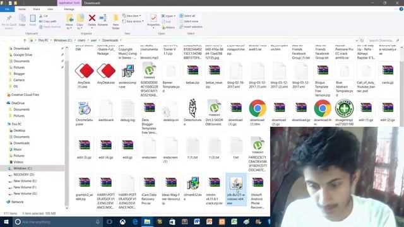This screenshot has width=404, height=227.
Task: Select the bebas.zip archive
Action: [x=193, y=71]
